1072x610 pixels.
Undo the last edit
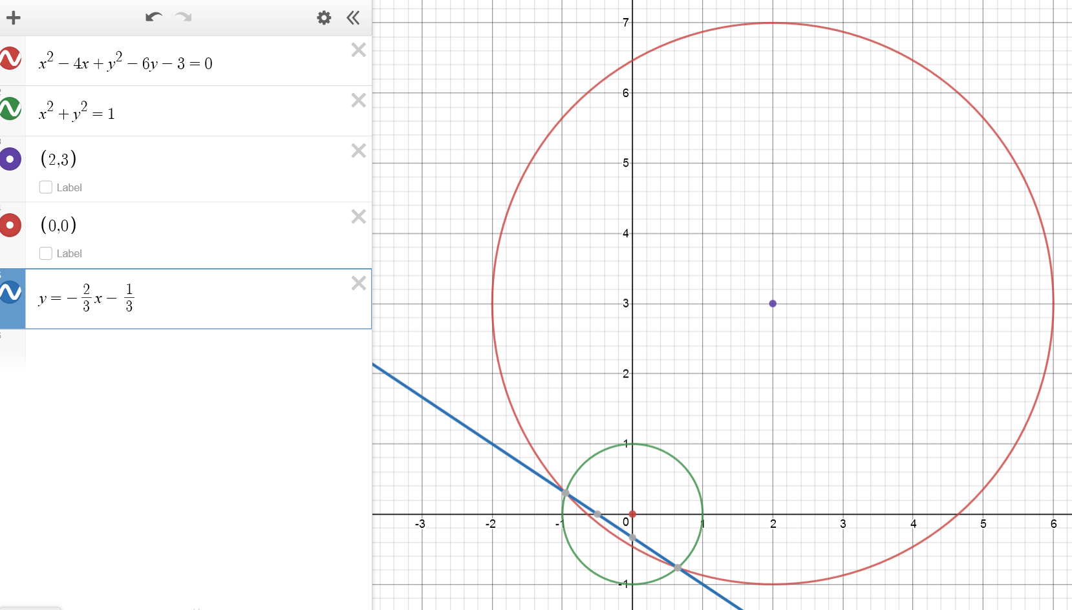tap(153, 17)
